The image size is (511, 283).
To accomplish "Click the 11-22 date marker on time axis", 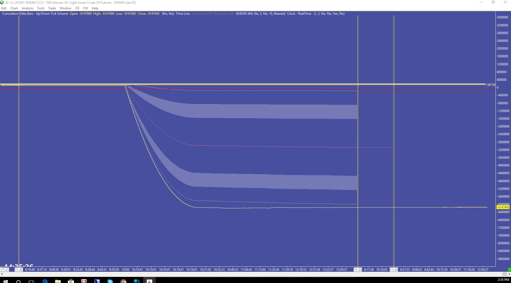I will click(x=19, y=269).
